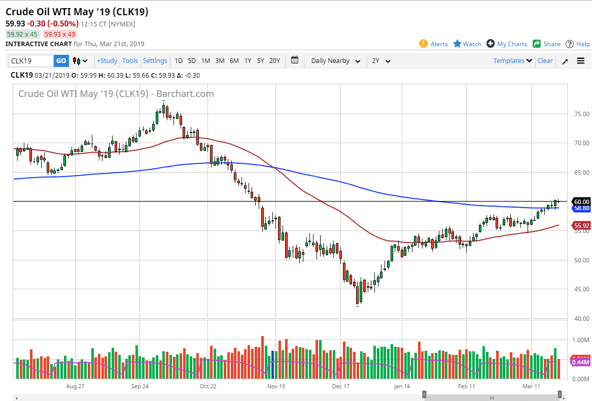The width and height of the screenshot is (592, 401).
Task: Open the calendar date selector icon
Action: [294, 60]
